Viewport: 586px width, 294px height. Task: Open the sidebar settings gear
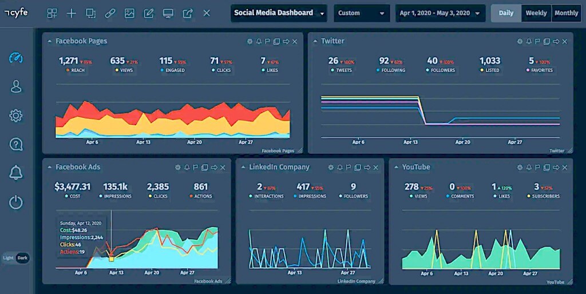pyautogui.click(x=15, y=116)
